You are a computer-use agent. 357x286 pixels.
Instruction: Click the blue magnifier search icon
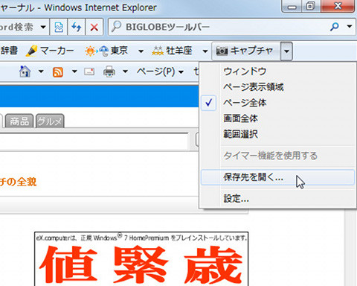(335, 26)
